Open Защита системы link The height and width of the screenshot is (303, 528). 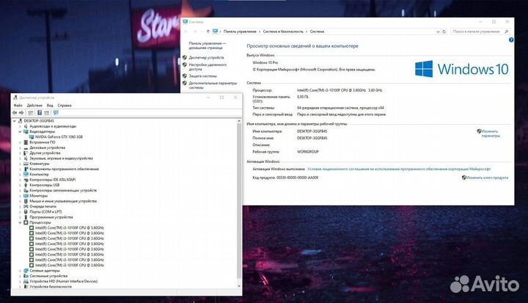click(202, 76)
